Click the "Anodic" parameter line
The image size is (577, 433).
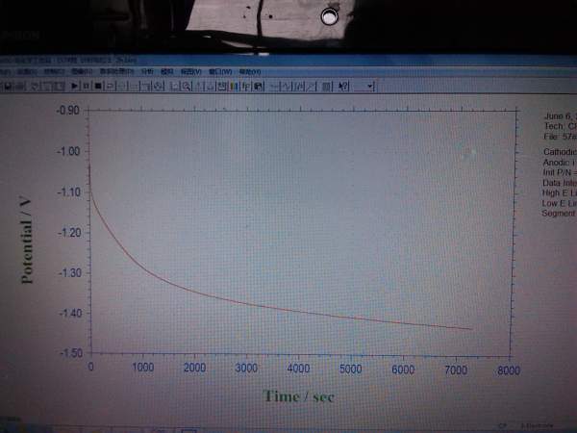click(559, 163)
